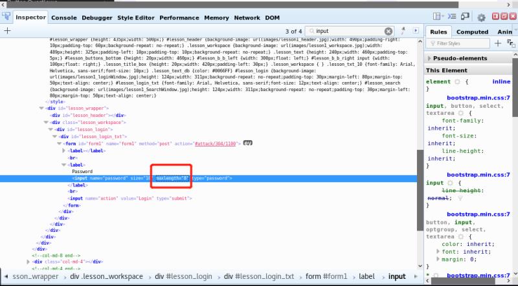This screenshot has height=286, width=518.
Task: Toggle the split console icon
Action: pyautogui.click(x=451, y=17)
